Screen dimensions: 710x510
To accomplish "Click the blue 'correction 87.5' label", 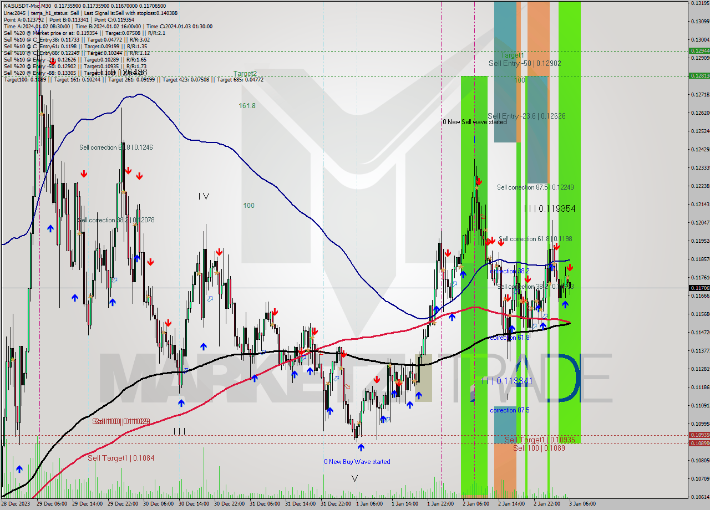I will pyautogui.click(x=510, y=410).
